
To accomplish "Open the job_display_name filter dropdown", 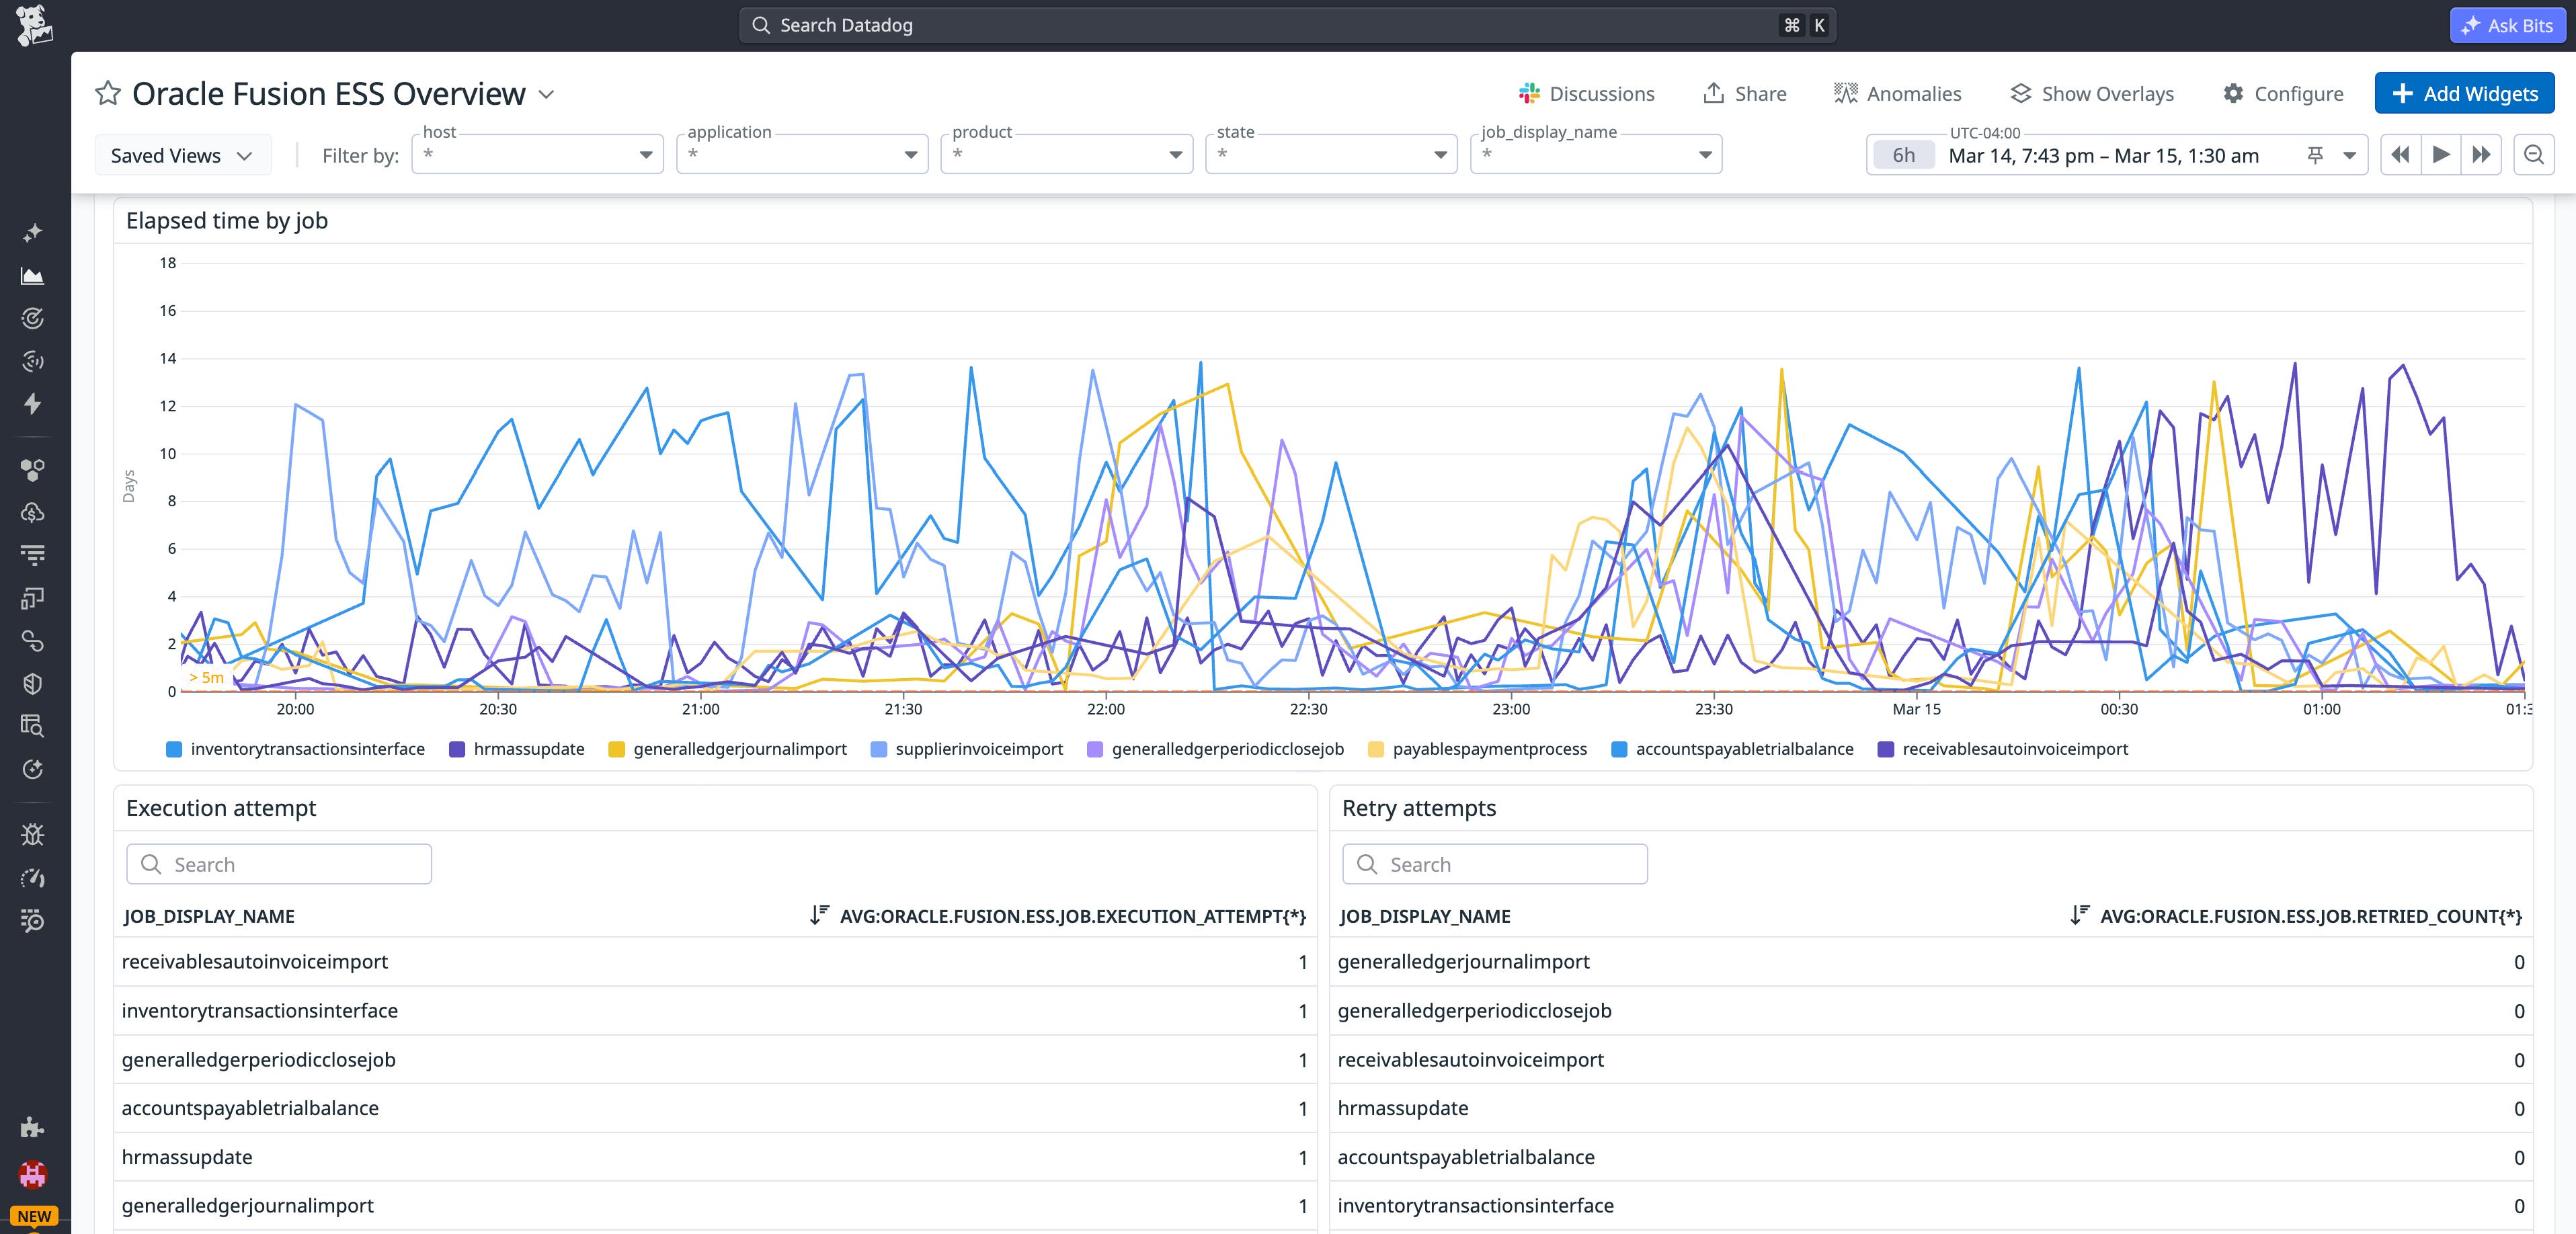I will (x=1595, y=154).
